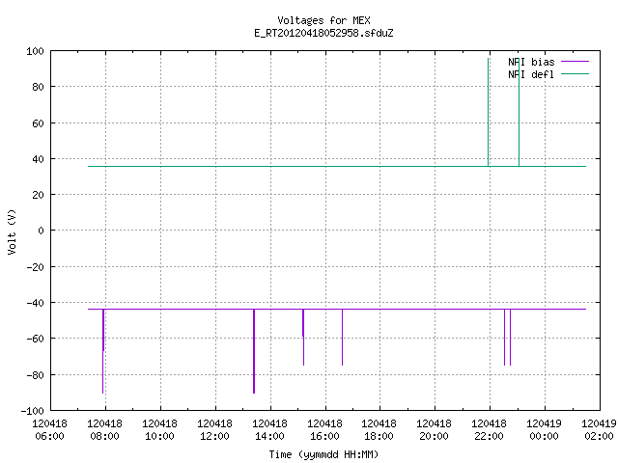Click the file name E_RT20120418052958.sfduZ

pos(323,33)
